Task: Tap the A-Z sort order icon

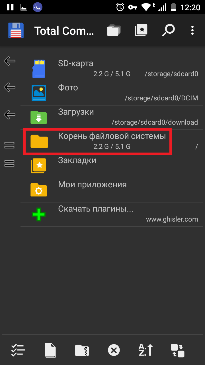Action: [x=146, y=350]
